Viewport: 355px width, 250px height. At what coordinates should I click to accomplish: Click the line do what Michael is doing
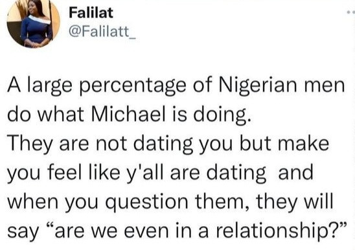129,115
